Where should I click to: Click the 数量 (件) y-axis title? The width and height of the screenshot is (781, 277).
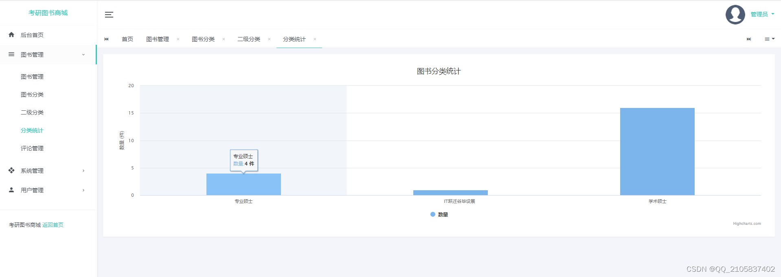122,141
